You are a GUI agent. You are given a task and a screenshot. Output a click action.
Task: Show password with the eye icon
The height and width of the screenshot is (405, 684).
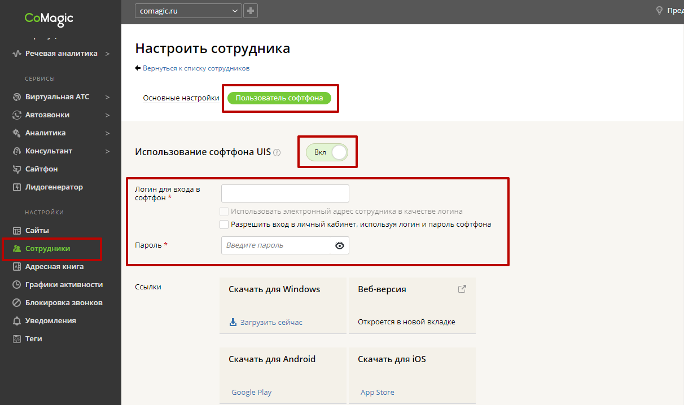click(x=339, y=245)
